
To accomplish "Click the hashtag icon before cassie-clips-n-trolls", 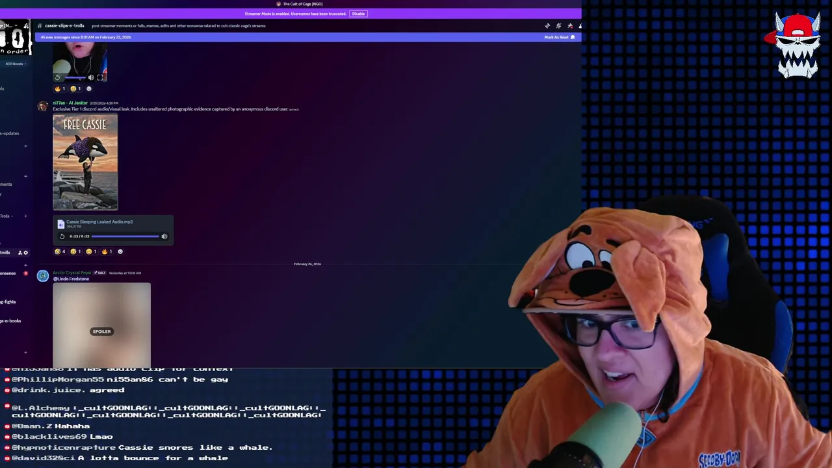I will click(40, 26).
